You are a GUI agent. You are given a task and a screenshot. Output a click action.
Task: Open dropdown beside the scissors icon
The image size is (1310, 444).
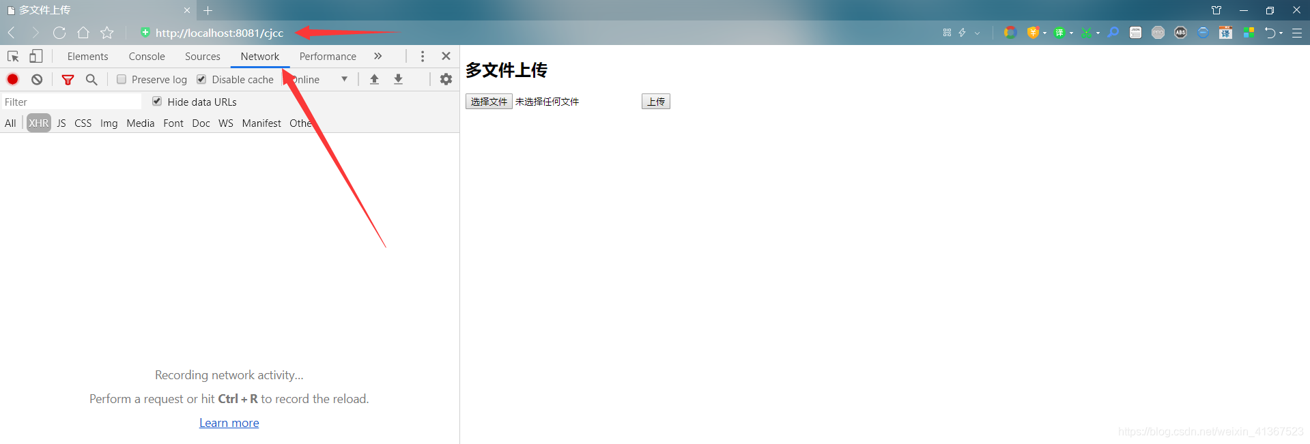tap(1098, 33)
